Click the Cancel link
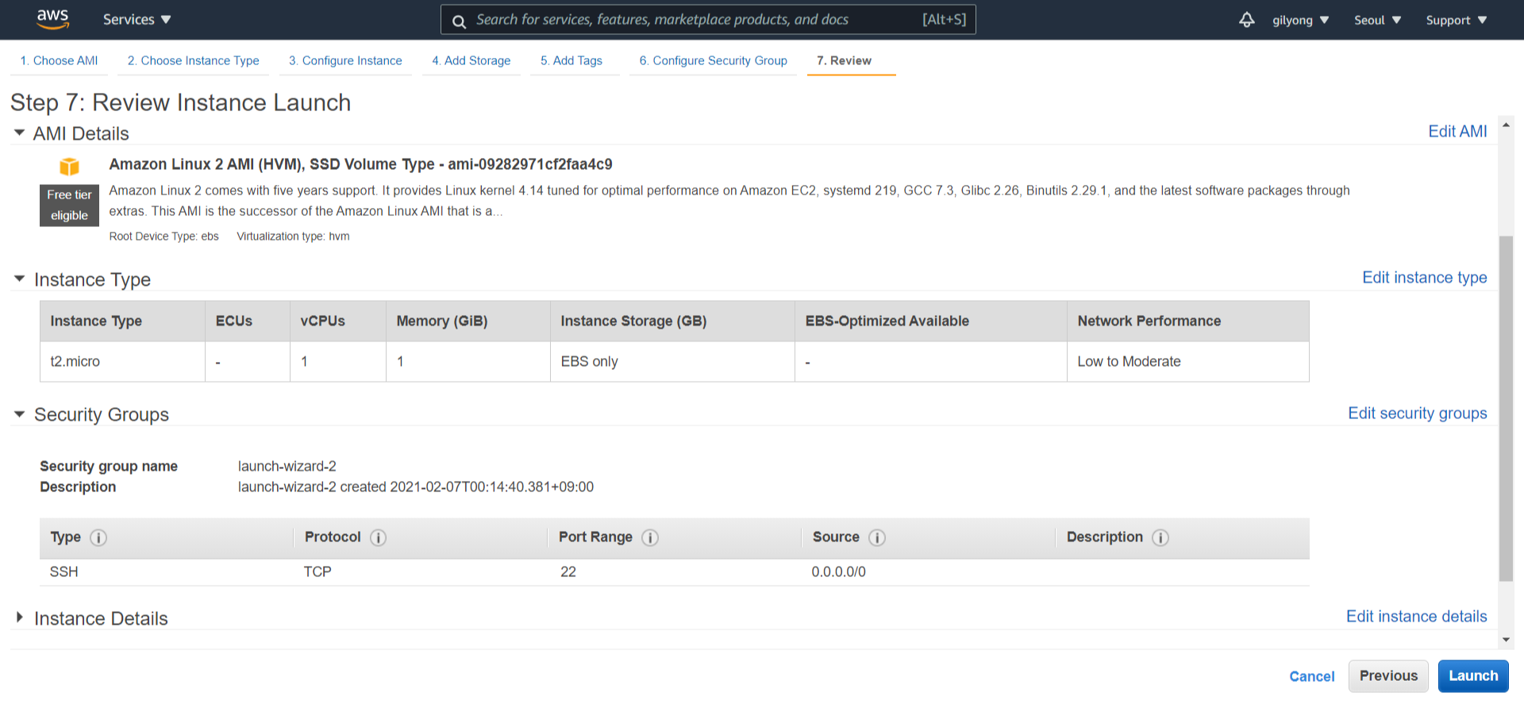Viewport: 1524px width, 708px height. click(x=1312, y=676)
